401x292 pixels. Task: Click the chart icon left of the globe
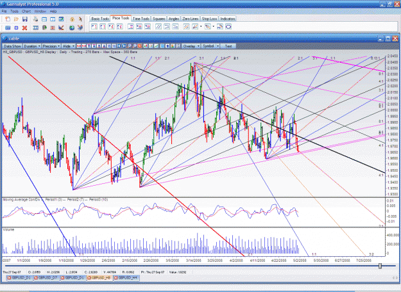61,28
